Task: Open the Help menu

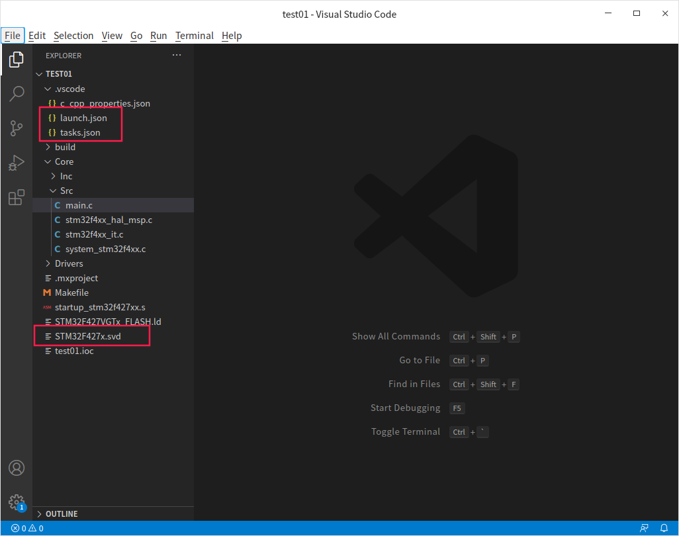Action: tap(232, 36)
